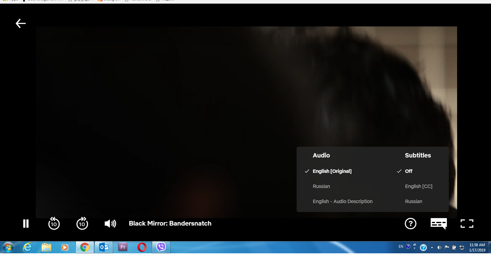Open the Windows Start menu

8,247
